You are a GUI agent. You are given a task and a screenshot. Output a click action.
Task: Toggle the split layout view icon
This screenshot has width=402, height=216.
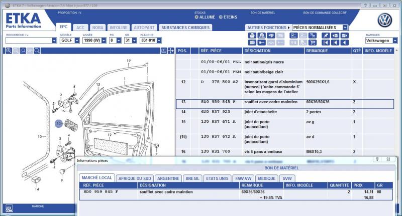[x=164, y=51]
